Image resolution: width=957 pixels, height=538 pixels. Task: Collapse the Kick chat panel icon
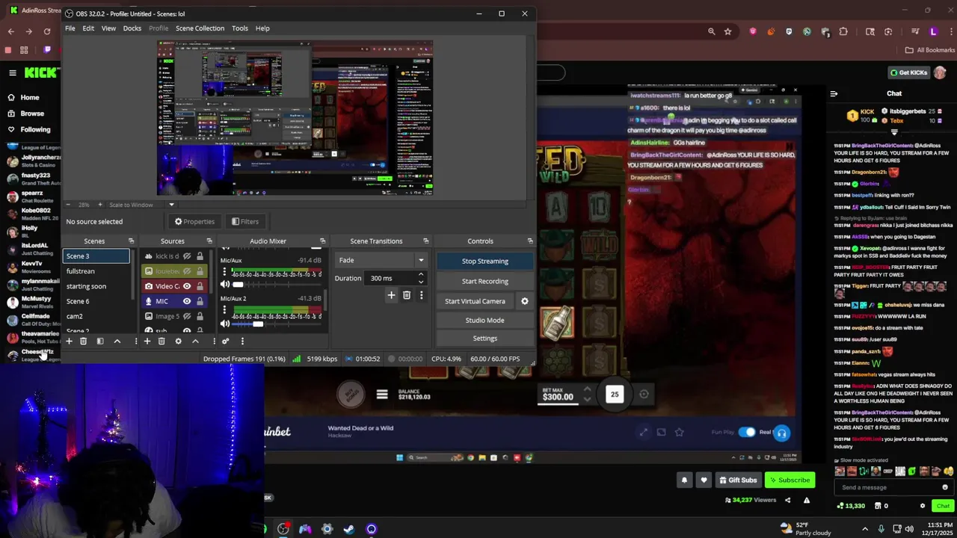click(x=834, y=93)
